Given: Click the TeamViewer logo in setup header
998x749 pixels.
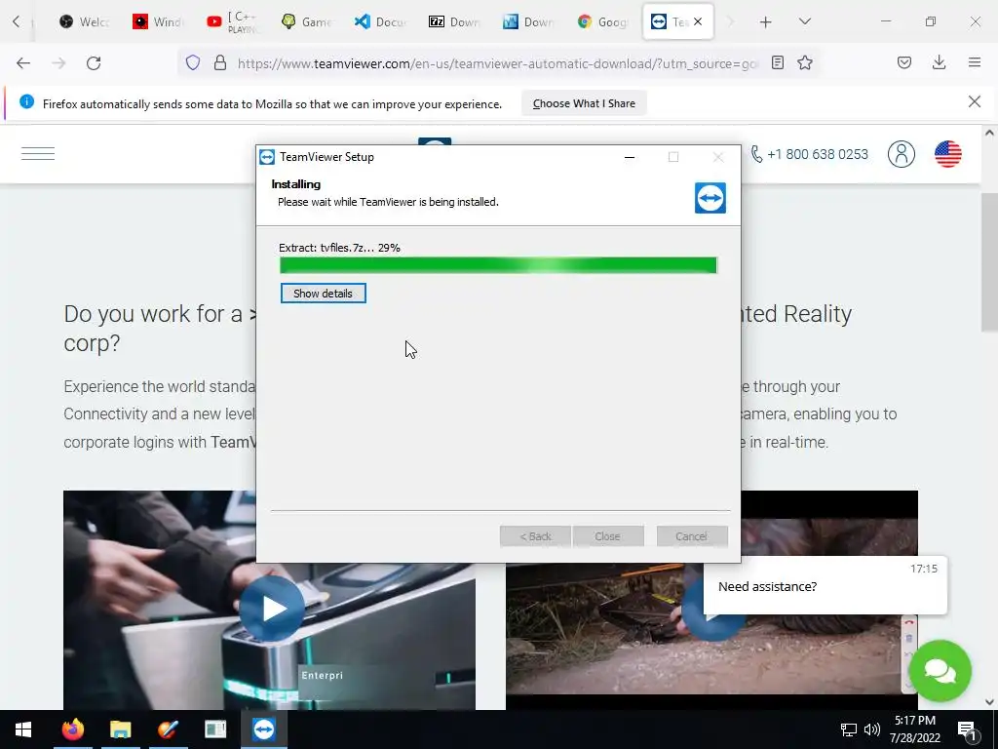Looking at the screenshot, I should coord(710,198).
